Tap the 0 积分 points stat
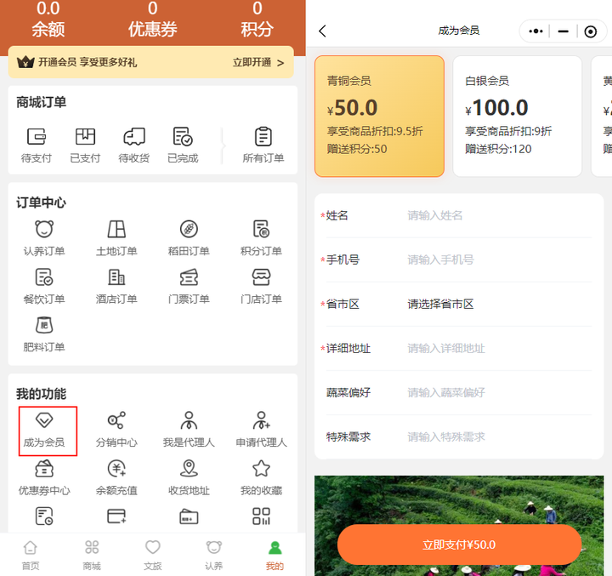The height and width of the screenshot is (576, 612). pyautogui.click(x=257, y=20)
